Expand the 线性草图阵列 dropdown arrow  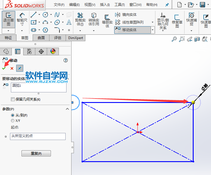click(152, 22)
